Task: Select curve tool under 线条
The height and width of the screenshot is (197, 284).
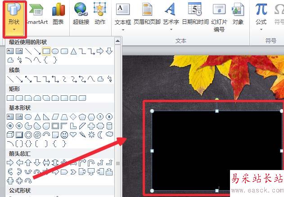Action: (91, 79)
